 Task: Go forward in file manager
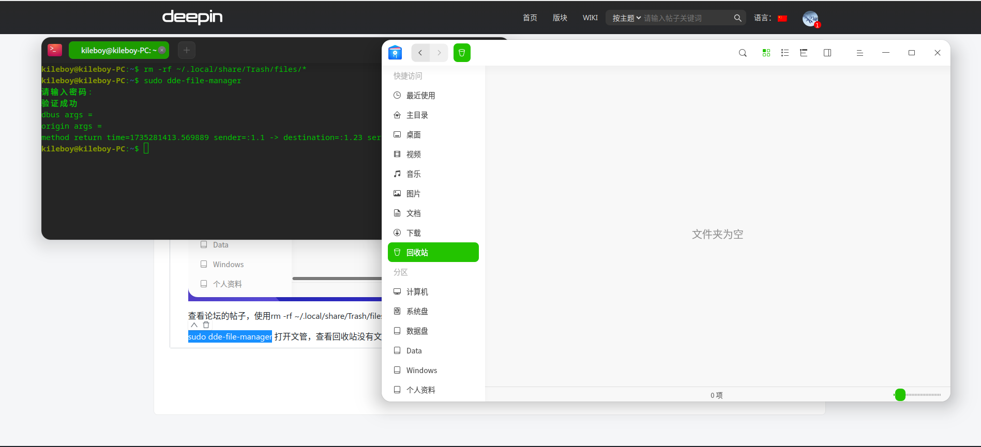(439, 53)
